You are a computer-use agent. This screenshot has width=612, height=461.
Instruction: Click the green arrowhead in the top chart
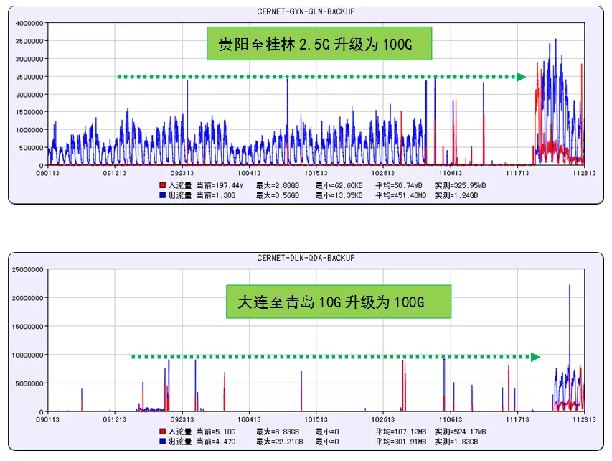[x=522, y=77]
